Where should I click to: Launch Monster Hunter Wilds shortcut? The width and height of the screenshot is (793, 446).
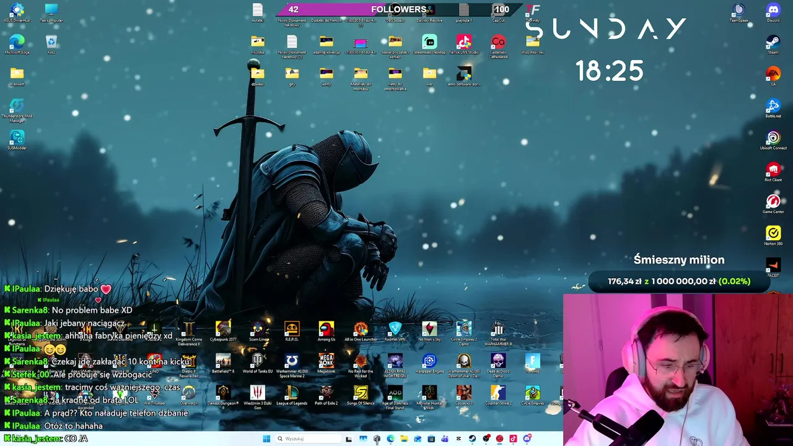[x=429, y=397]
